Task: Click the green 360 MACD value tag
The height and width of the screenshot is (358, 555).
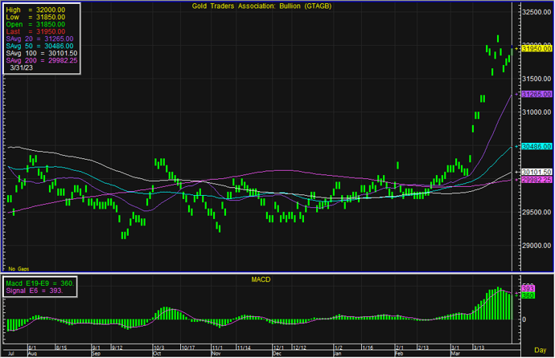Action: [528, 295]
